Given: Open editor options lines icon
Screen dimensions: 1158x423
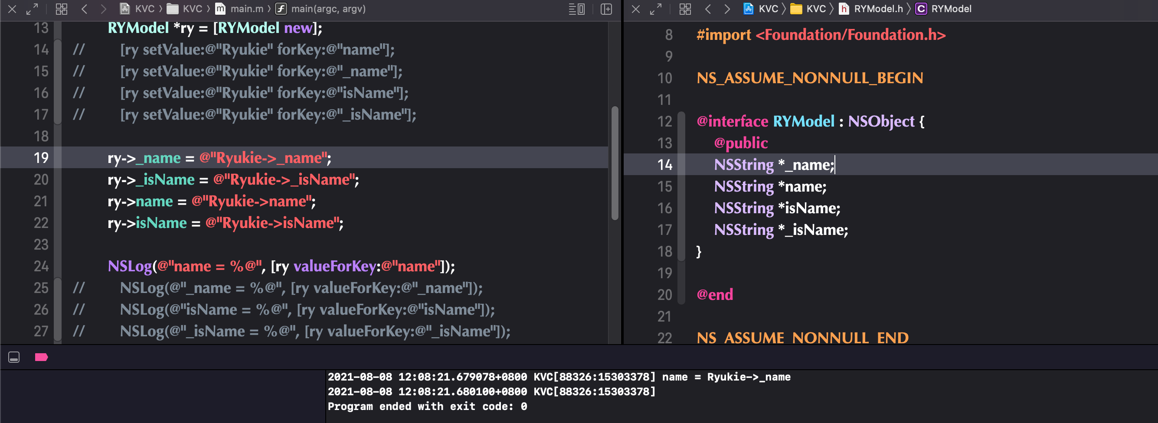Looking at the screenshot, I should (x=577, y=9).
